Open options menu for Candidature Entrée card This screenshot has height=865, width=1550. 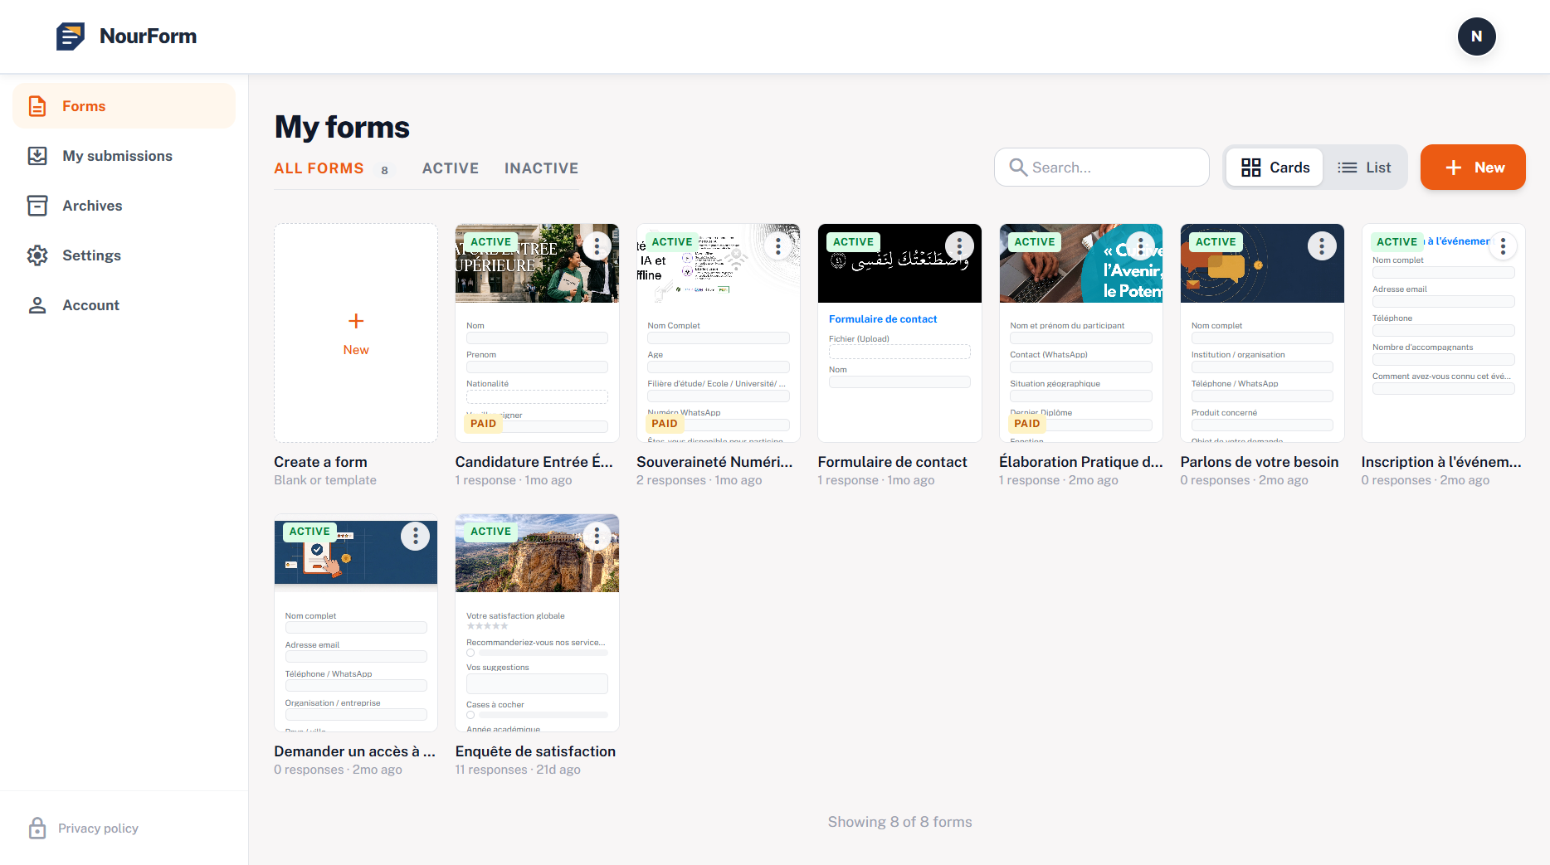[597, 245]
